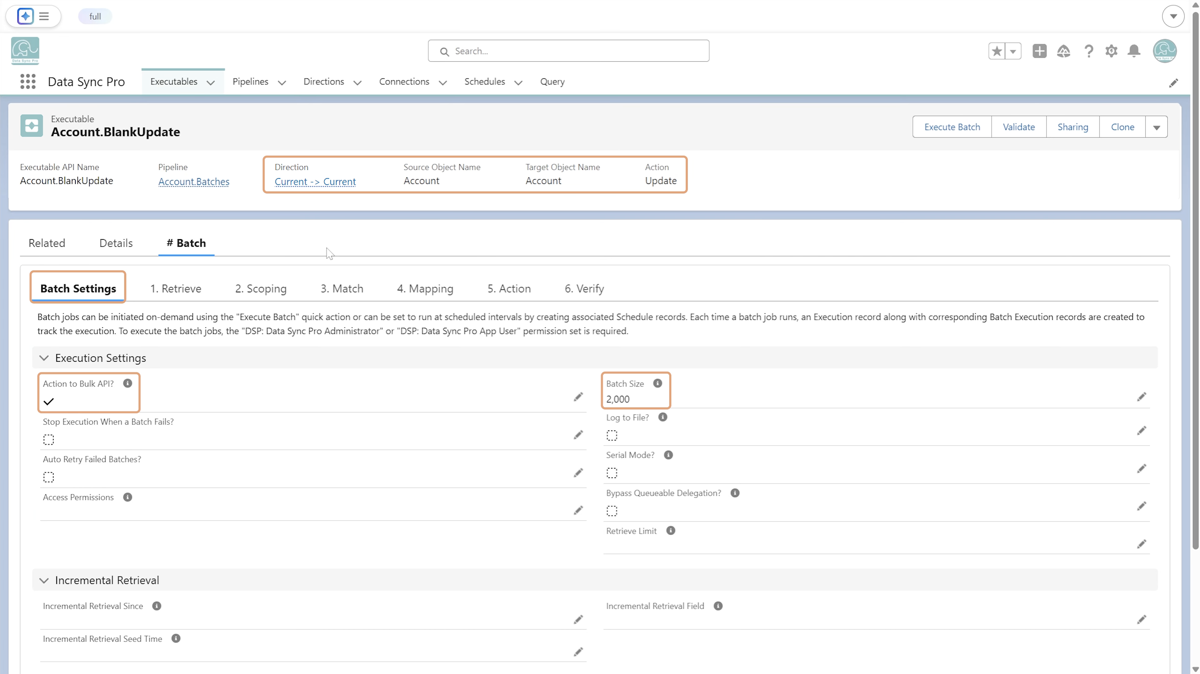Click the top-right circular dropdown arrow
Screen dimensions: 1200x674
pos(1173,16)
